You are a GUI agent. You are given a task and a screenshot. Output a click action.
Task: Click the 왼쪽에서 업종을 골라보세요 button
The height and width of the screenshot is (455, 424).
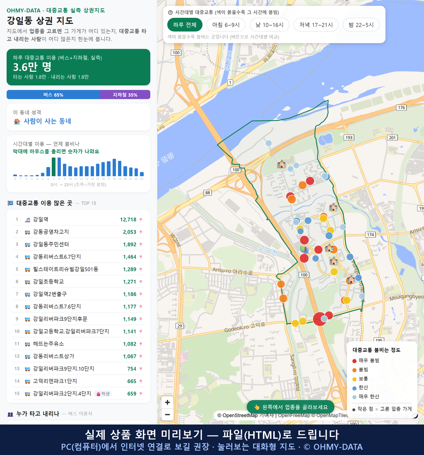pos(290,407)
